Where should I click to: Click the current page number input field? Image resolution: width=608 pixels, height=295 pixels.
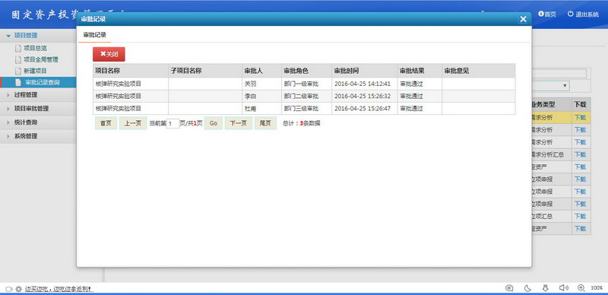(173, 124)
